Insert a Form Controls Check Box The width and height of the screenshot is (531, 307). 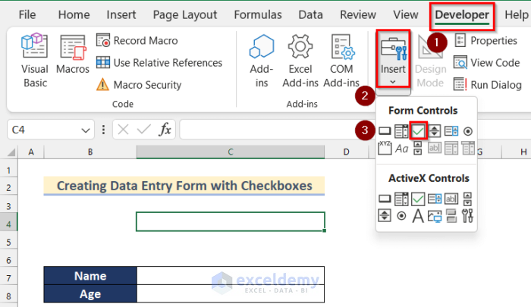pyautogui.click(x=418, y=131)
